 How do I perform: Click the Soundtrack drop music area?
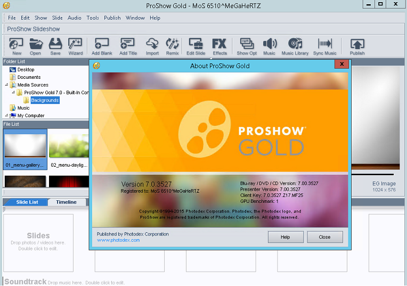[x=64, y=282]
